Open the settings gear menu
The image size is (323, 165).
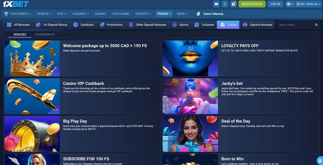[290, 4]
